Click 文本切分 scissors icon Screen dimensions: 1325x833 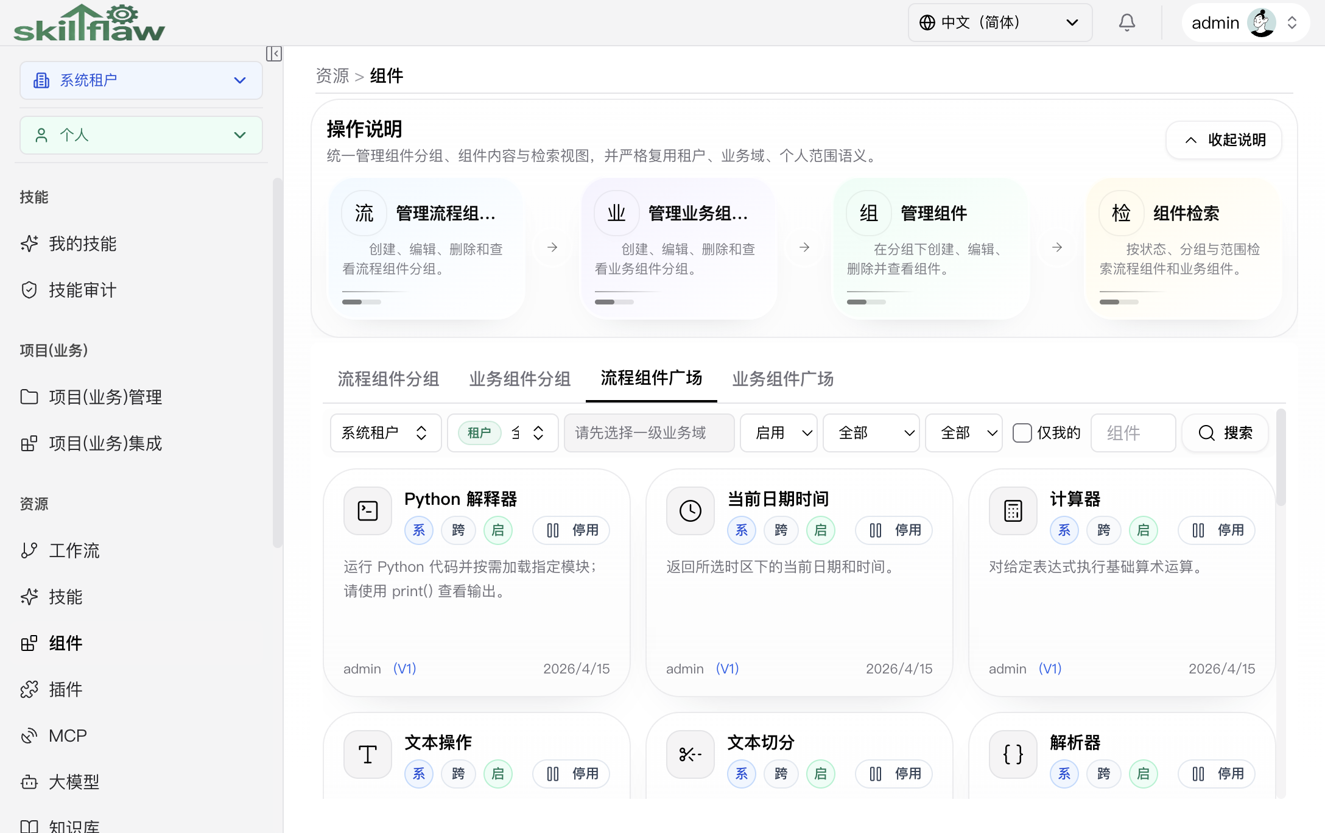[x=691, y=754]
